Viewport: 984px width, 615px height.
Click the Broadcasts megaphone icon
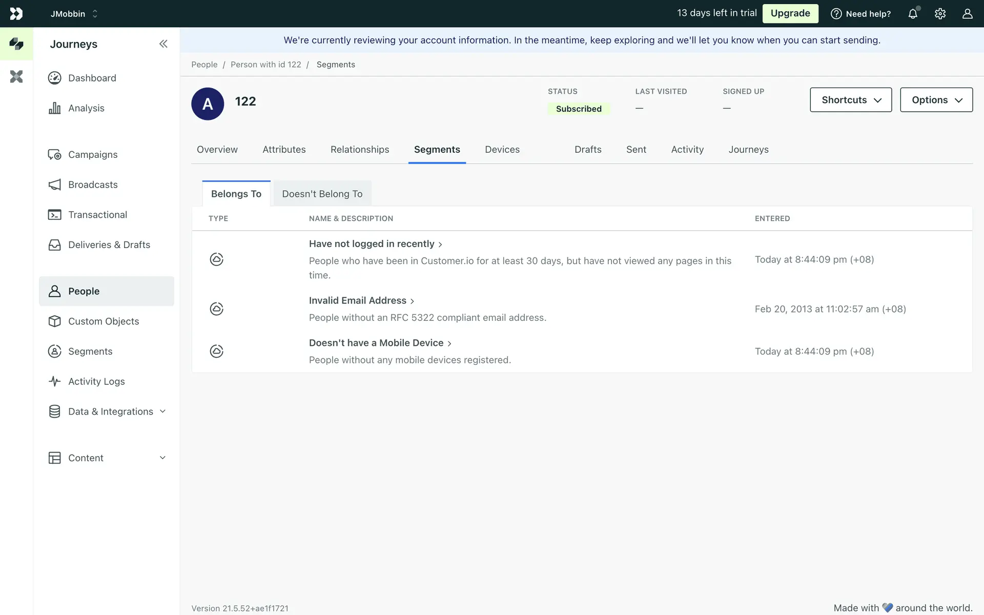[x=54, y=184]
